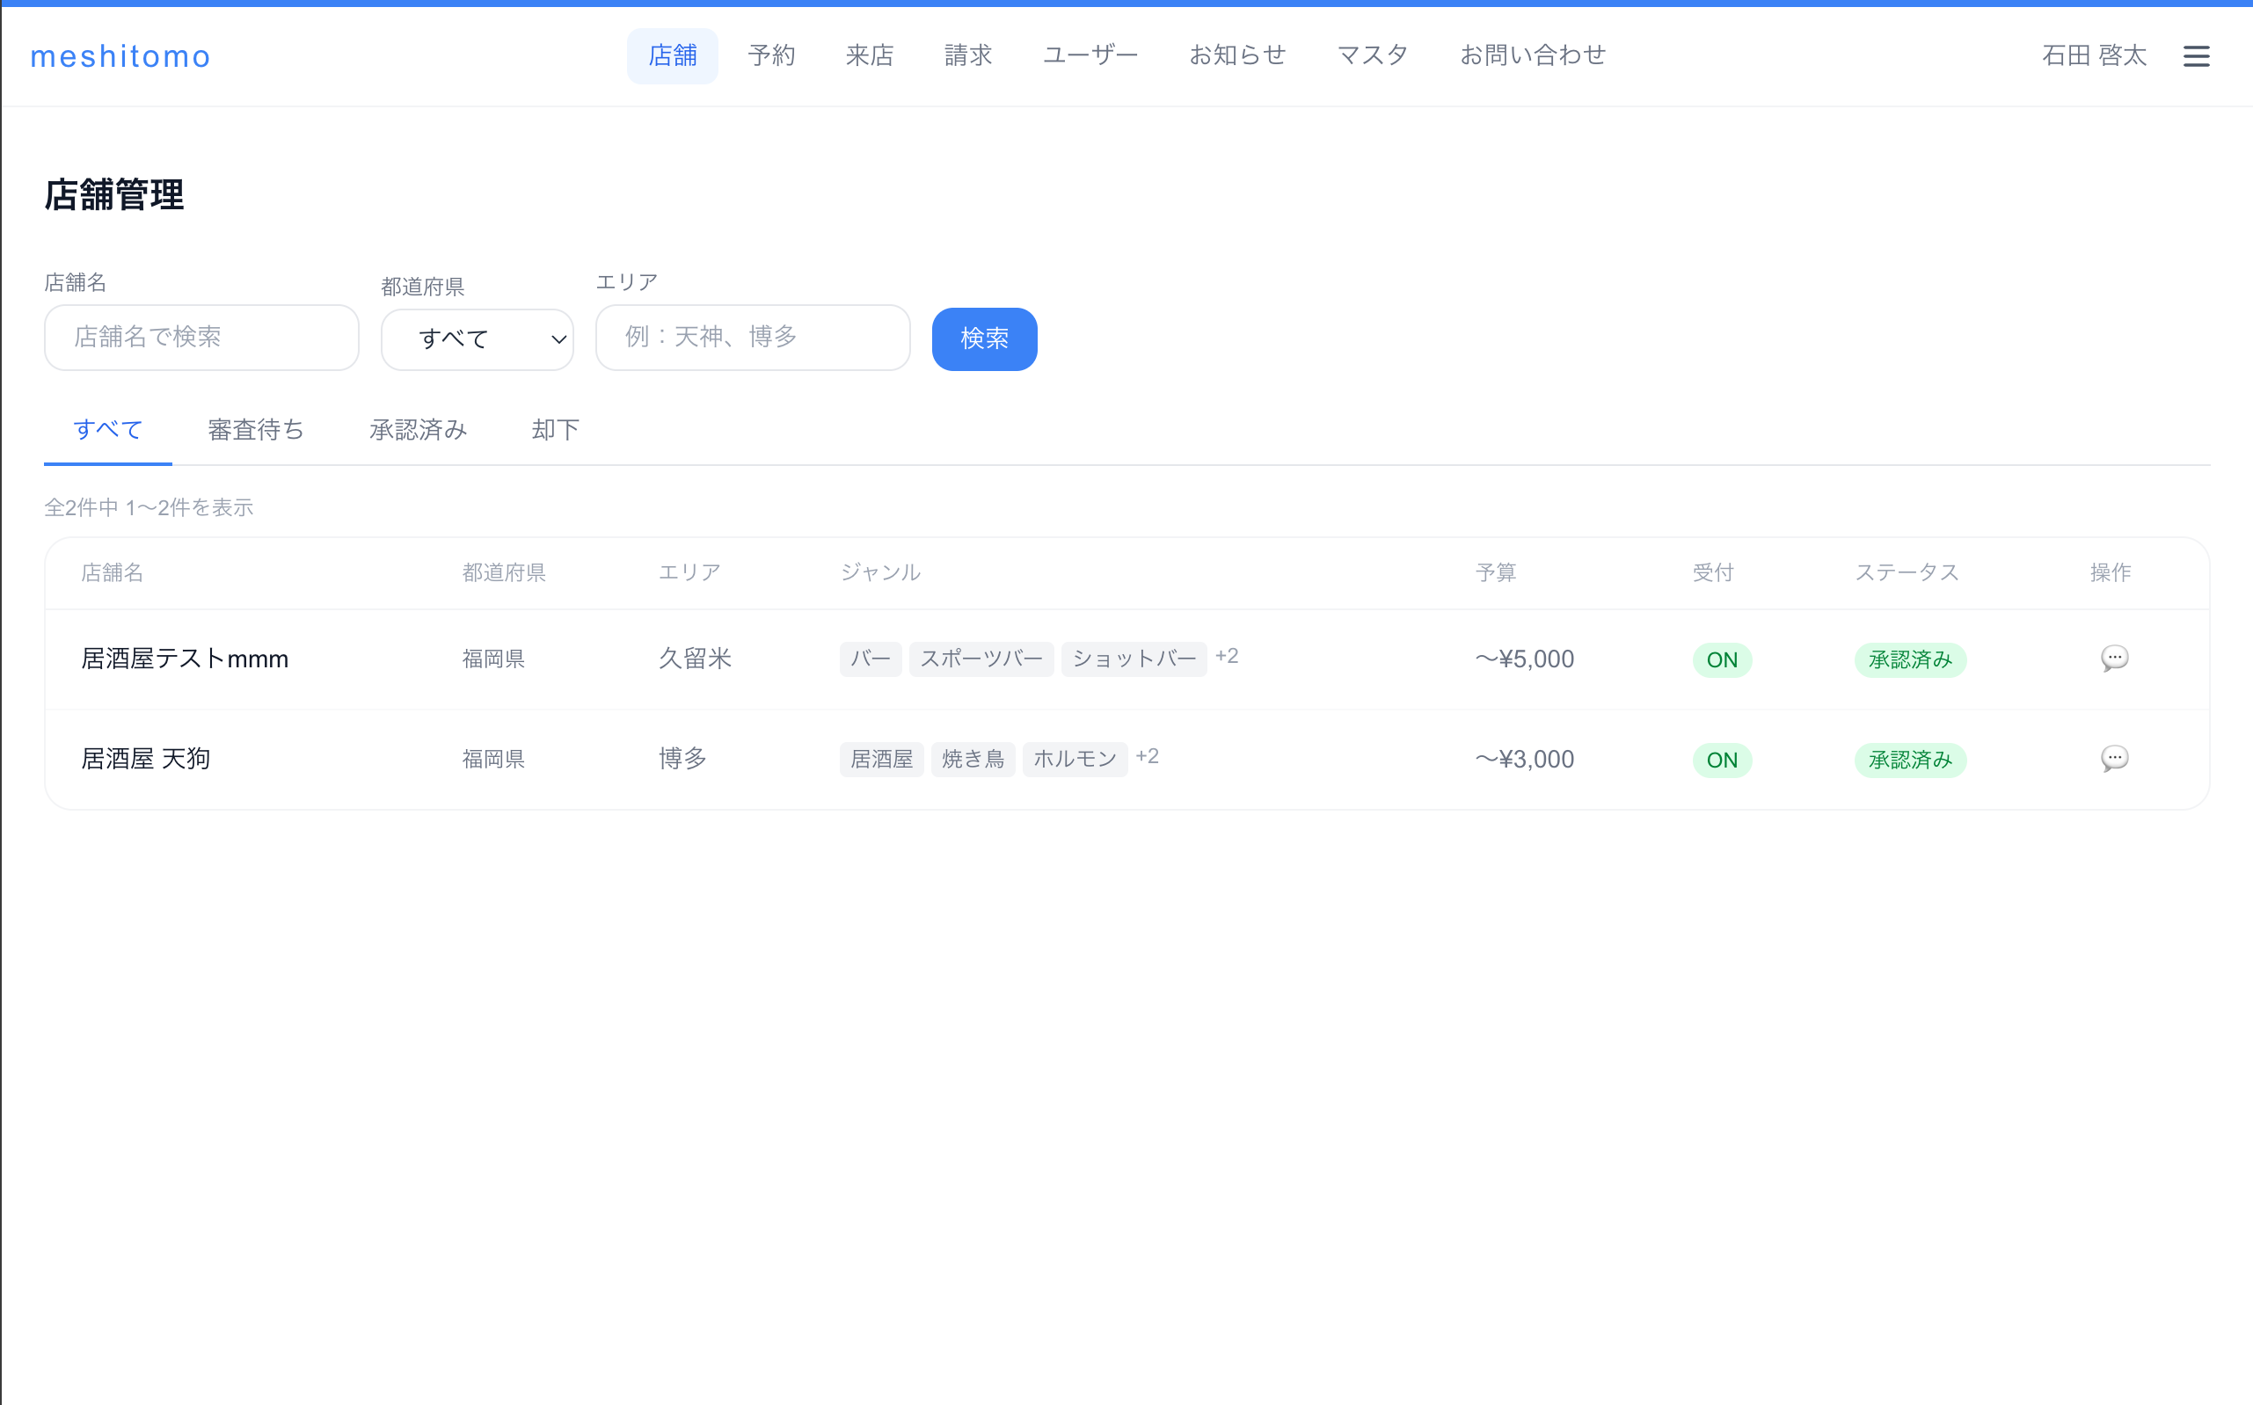Open the お問い合わせ navigation item
Viewport: 2253px width, 1405px height.
[1533, 55]
